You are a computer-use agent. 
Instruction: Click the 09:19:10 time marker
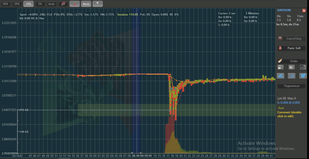[x=146, y=155]
